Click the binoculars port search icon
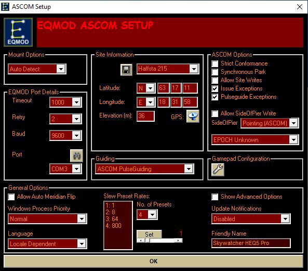Viewport: 308px width, 271px height. coord(76,156)
